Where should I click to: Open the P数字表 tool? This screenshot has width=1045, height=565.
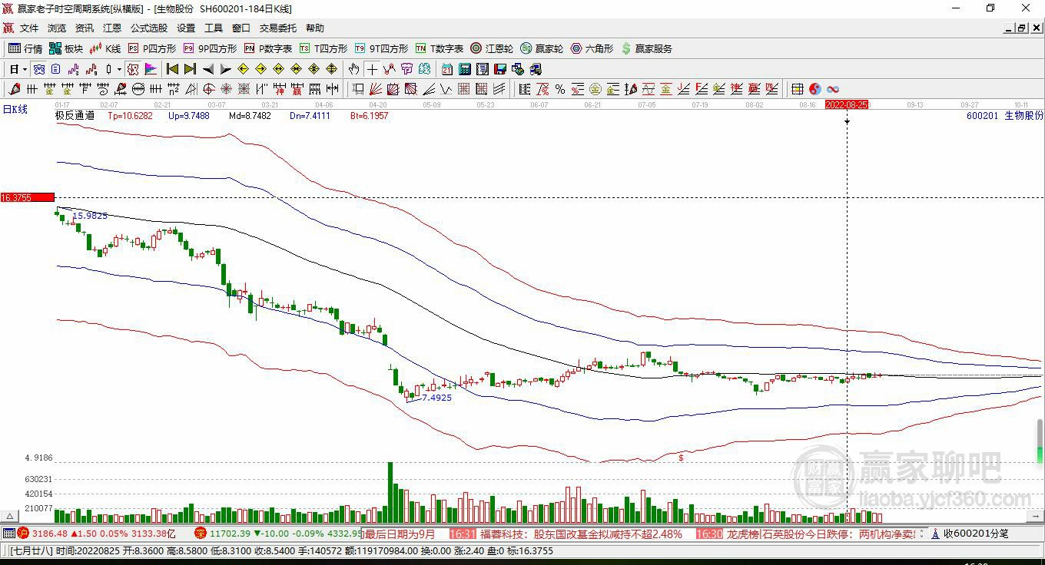coord(268,48)
